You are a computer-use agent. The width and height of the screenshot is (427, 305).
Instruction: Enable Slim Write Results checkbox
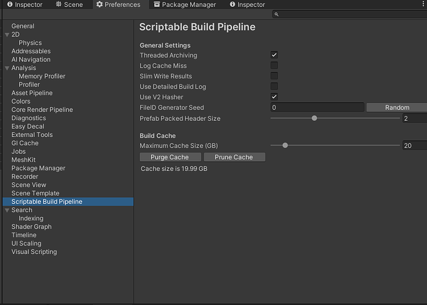point(274,76)
